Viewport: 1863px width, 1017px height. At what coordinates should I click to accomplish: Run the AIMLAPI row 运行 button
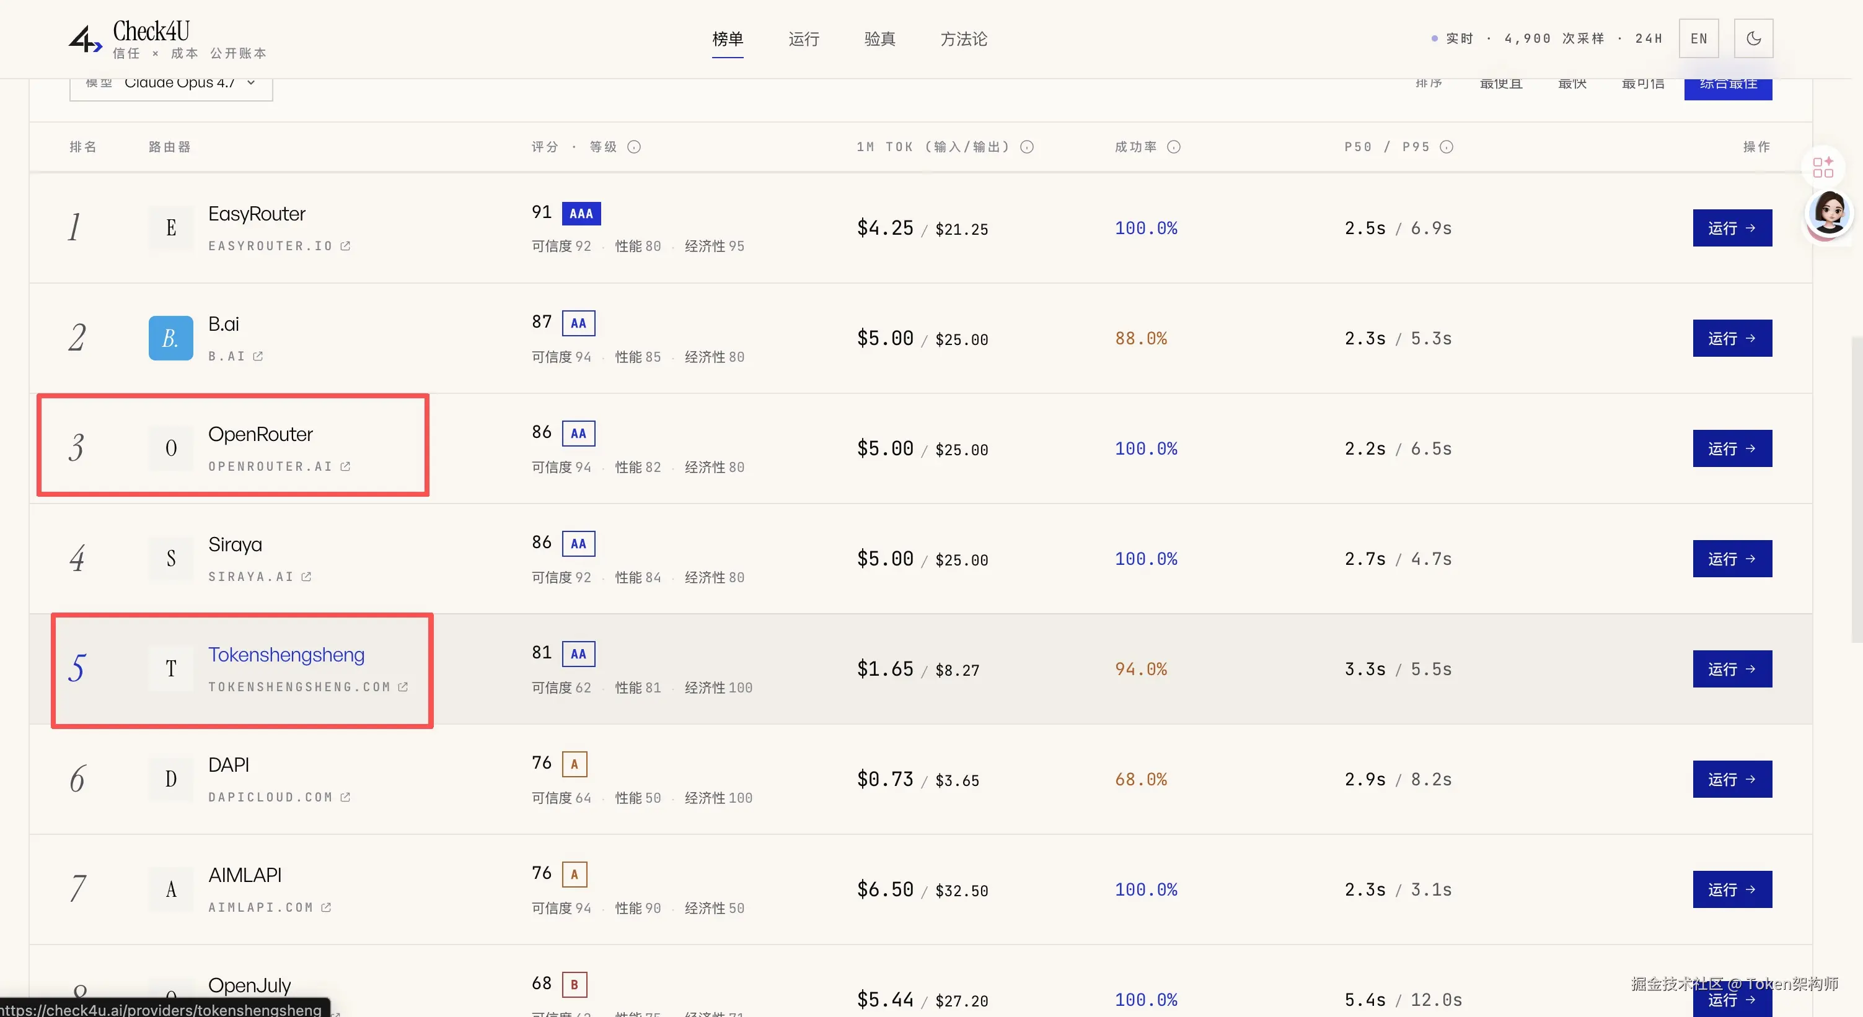pyautogui.click(x=1732, y=889)
